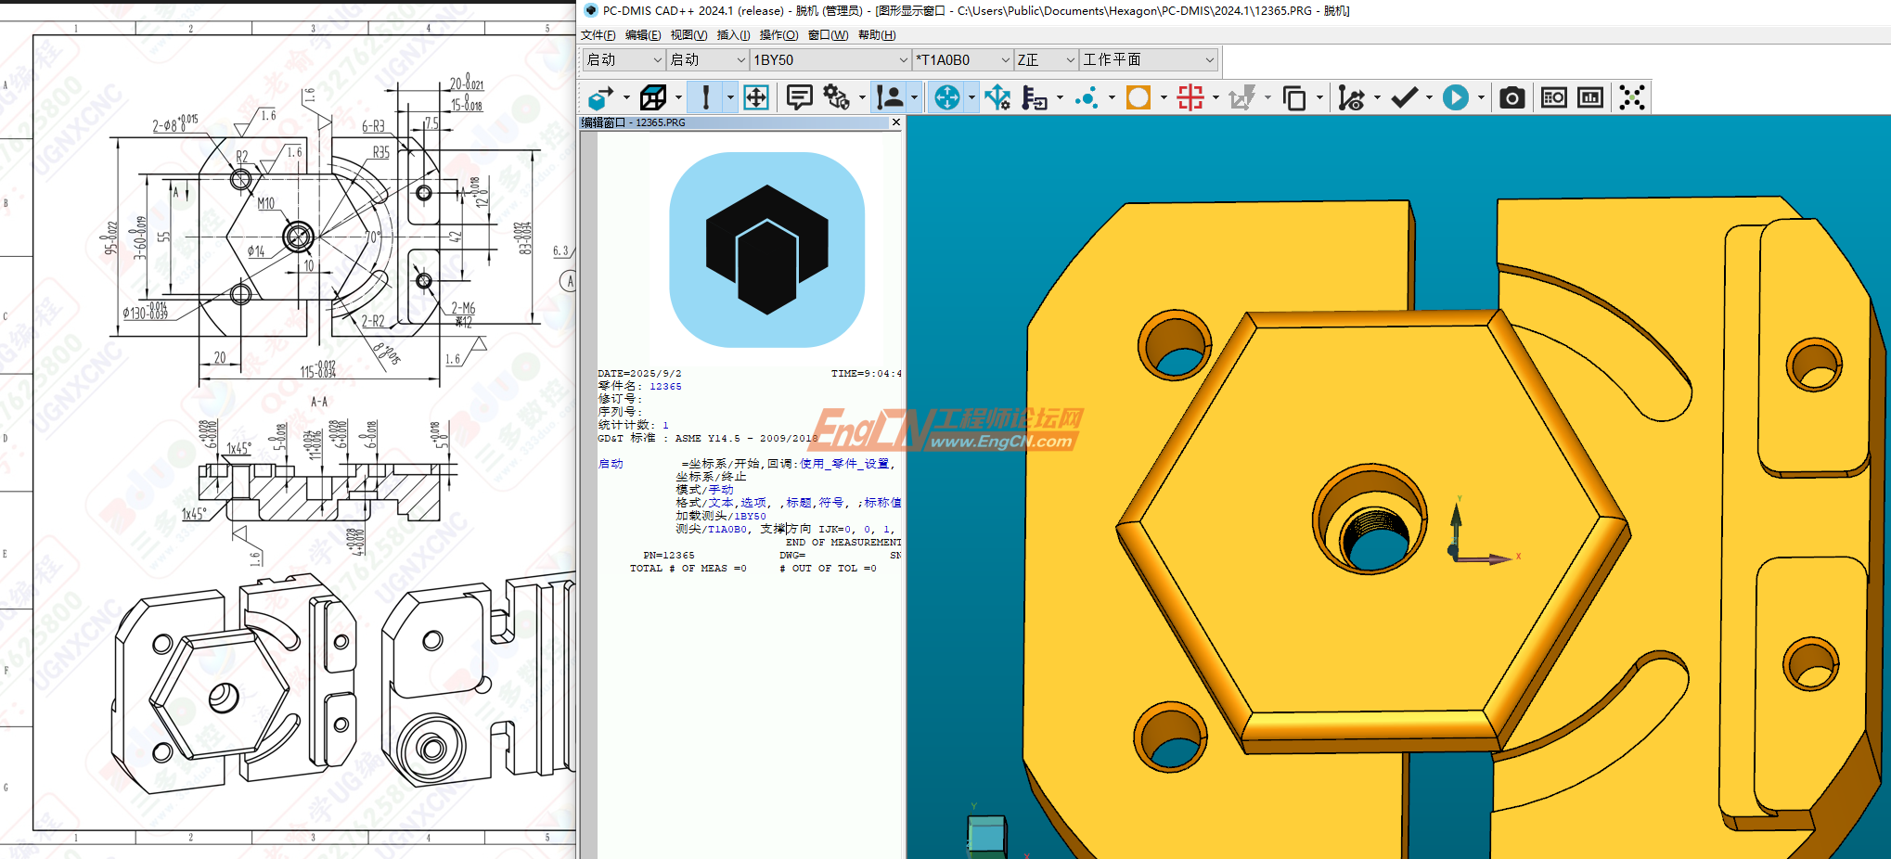Select the orange circle auto feature icon
Image resolution: width=1891 pixels, height=859 pixels.
click(x=1138, y=97)
